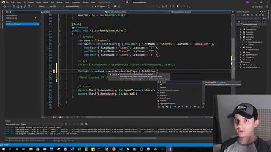Collapse the users list initializer outline
The width and height of the screenshot is (271, 152).
pos(58,44)
